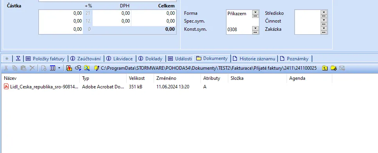The width and height of the screenshot is (378, 153).
Task: Click the asterisk tab at far left
Action: [7, 59]
